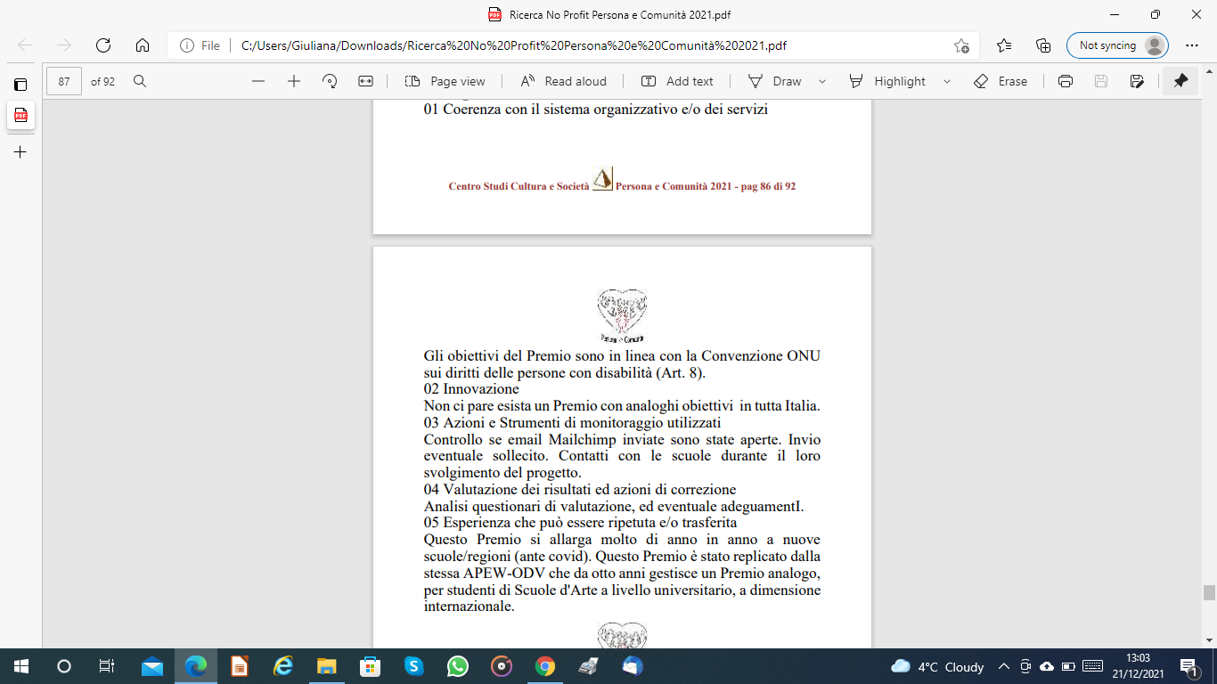The width and height of the screenshot is (1217, 684).
Task: Toggle the pin toolbar button
Action: click(x=1180, y=81)
